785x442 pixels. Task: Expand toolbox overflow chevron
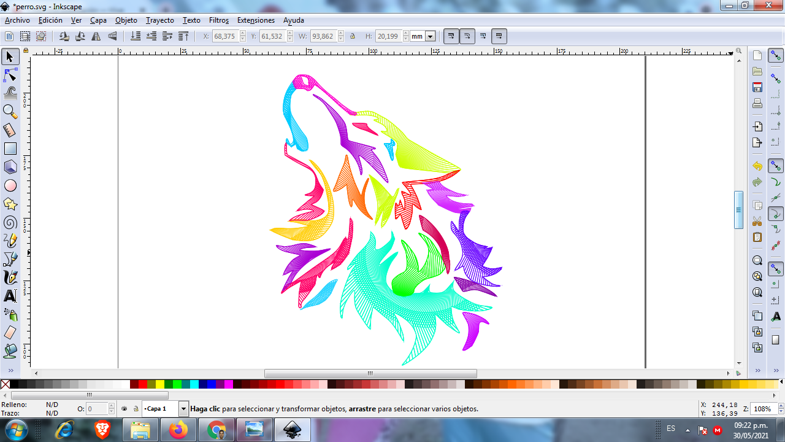(x=10, y=370)
